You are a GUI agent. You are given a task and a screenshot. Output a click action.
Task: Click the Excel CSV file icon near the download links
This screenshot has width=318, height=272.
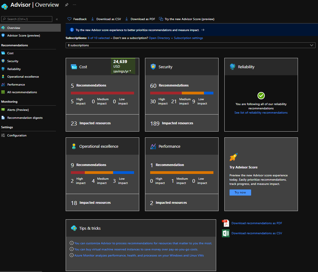(x=226, y=233)
